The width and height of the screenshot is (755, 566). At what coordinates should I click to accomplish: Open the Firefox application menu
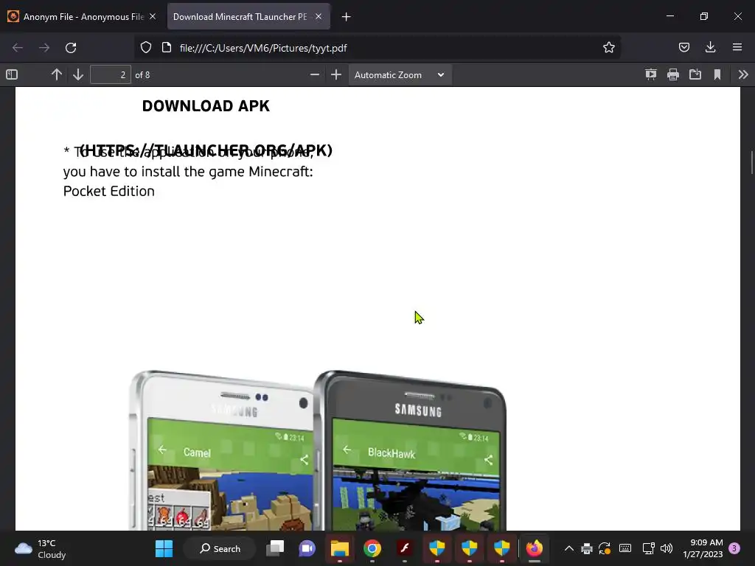[737, 47]
